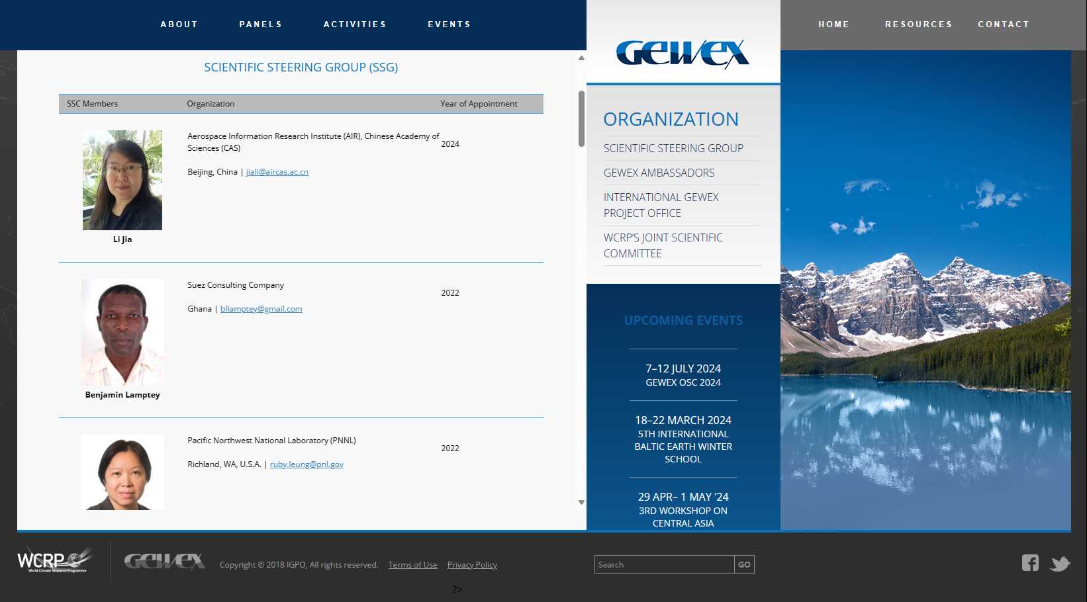
Task: Open the Activities menu
Action: click(x=354, y=24)
